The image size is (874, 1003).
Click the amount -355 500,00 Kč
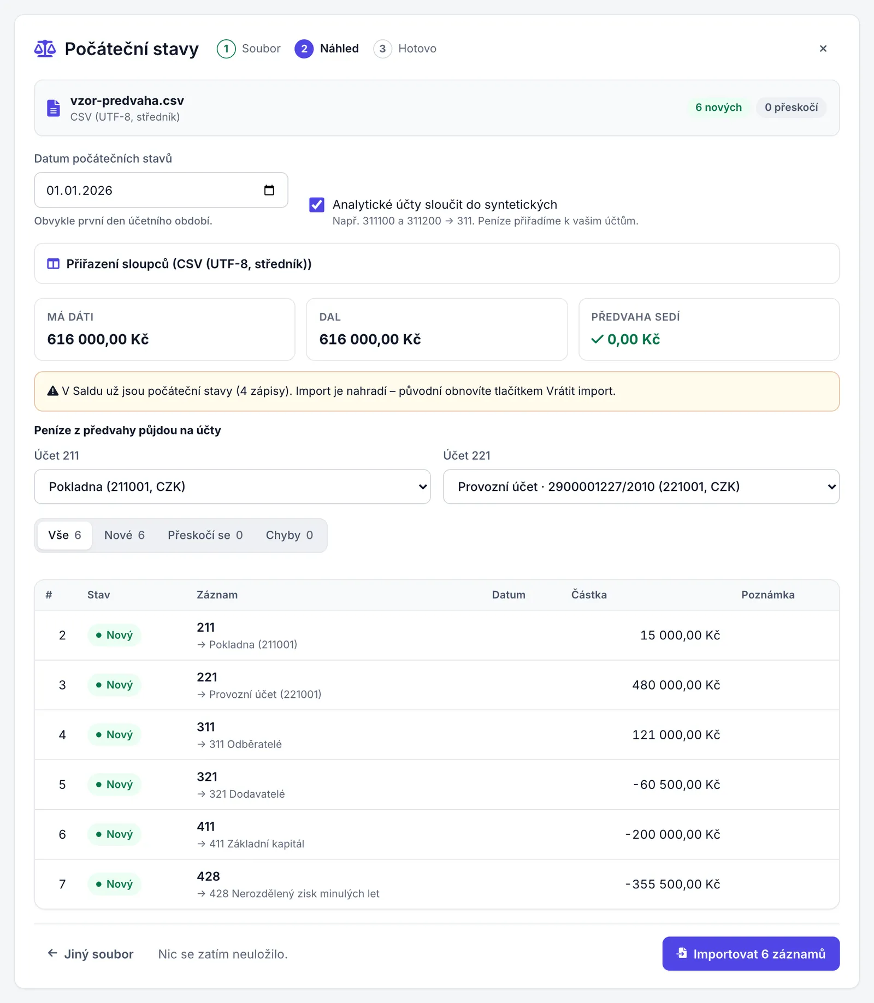pos(673,884)
